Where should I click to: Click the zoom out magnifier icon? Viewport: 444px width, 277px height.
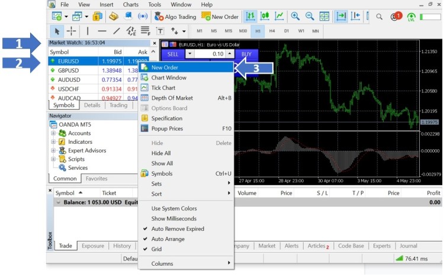[x=309, y=17]
